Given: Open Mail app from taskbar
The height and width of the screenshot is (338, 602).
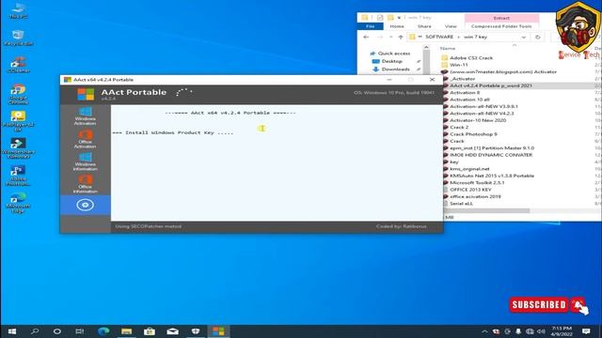Looking at the screenshot, I should click(172, 331).
